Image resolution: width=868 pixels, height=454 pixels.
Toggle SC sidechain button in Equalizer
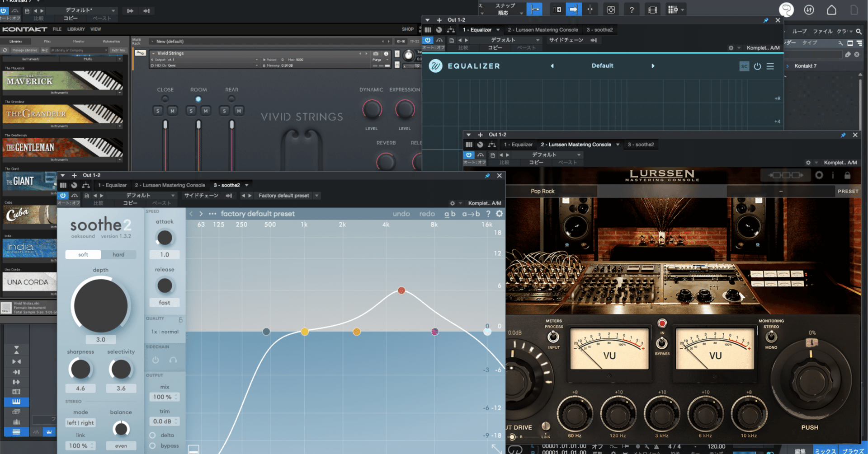[x=744, y=66]
